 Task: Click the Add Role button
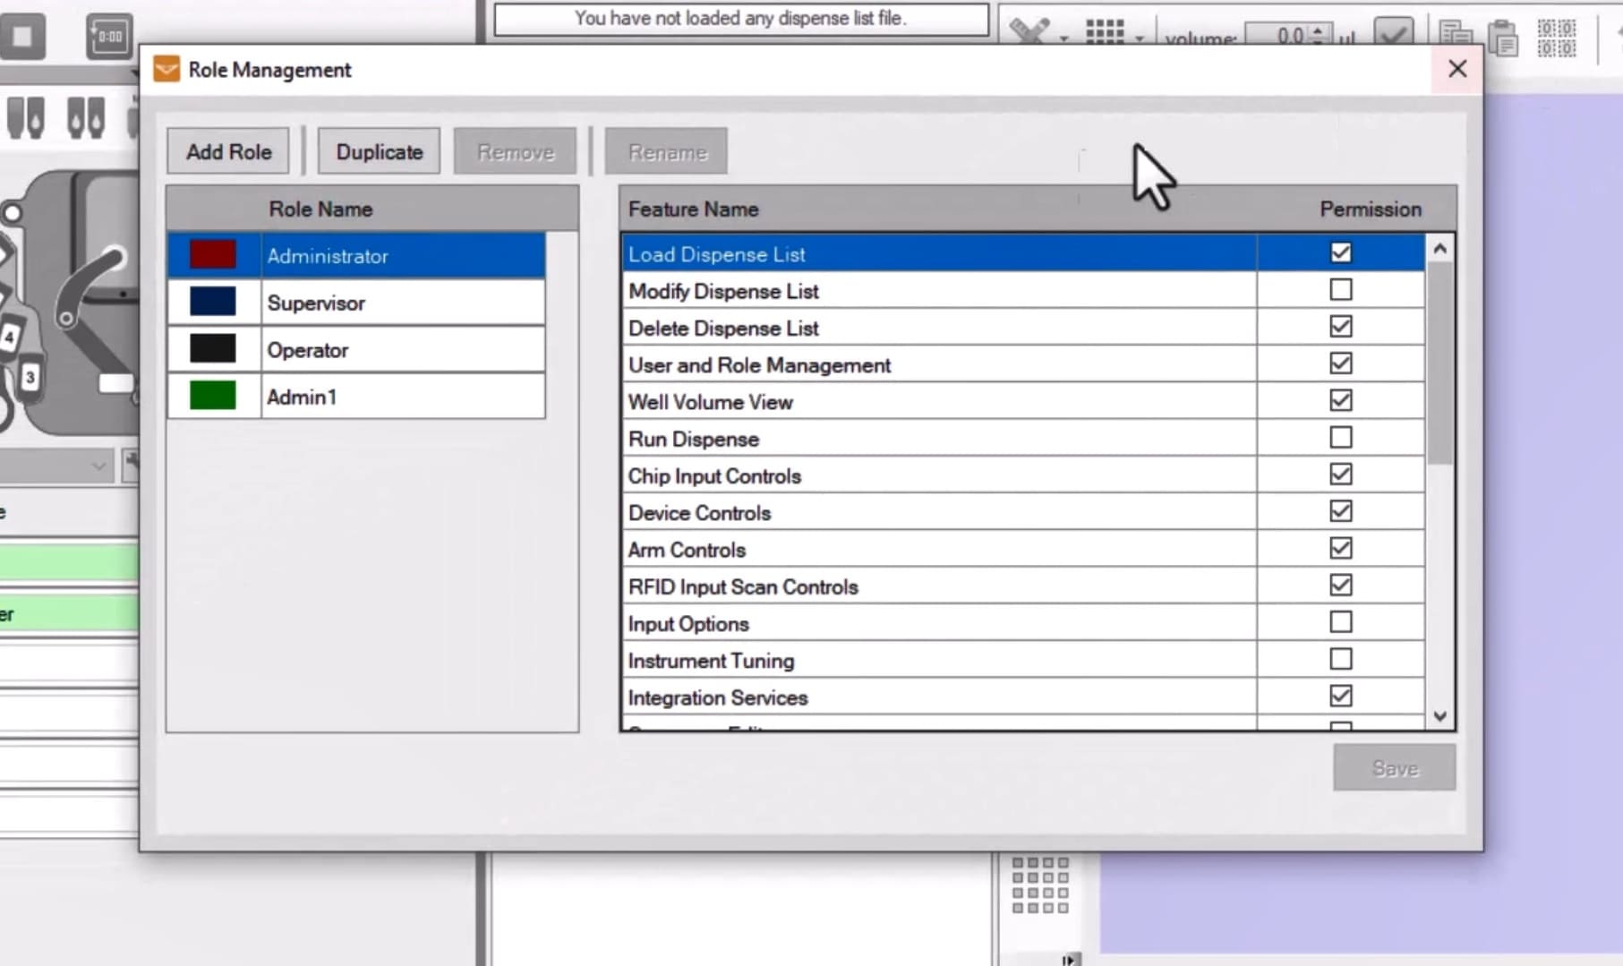(x=227, y=150)
